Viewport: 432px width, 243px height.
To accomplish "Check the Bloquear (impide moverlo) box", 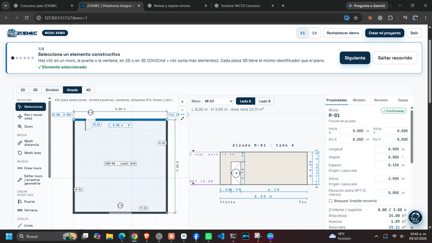I will tap(330, 201).
